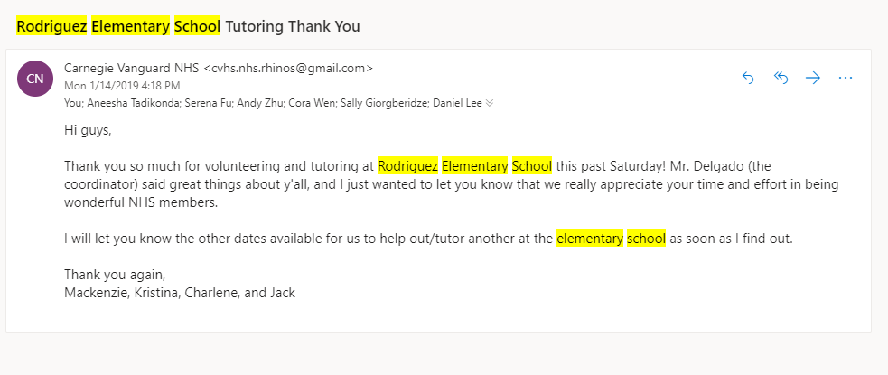The width and height of the screenshot is (888, 375).
Task: Forward this email using the arrow icon
Action: [x=813, y=78]
